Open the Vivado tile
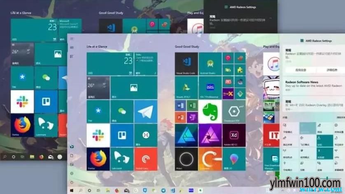 coord(186,88)
